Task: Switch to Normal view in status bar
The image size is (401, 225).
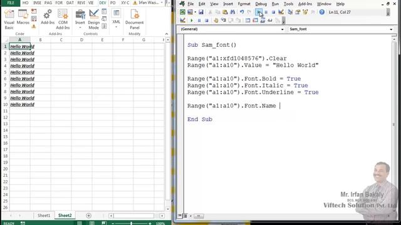Action: 80,223
